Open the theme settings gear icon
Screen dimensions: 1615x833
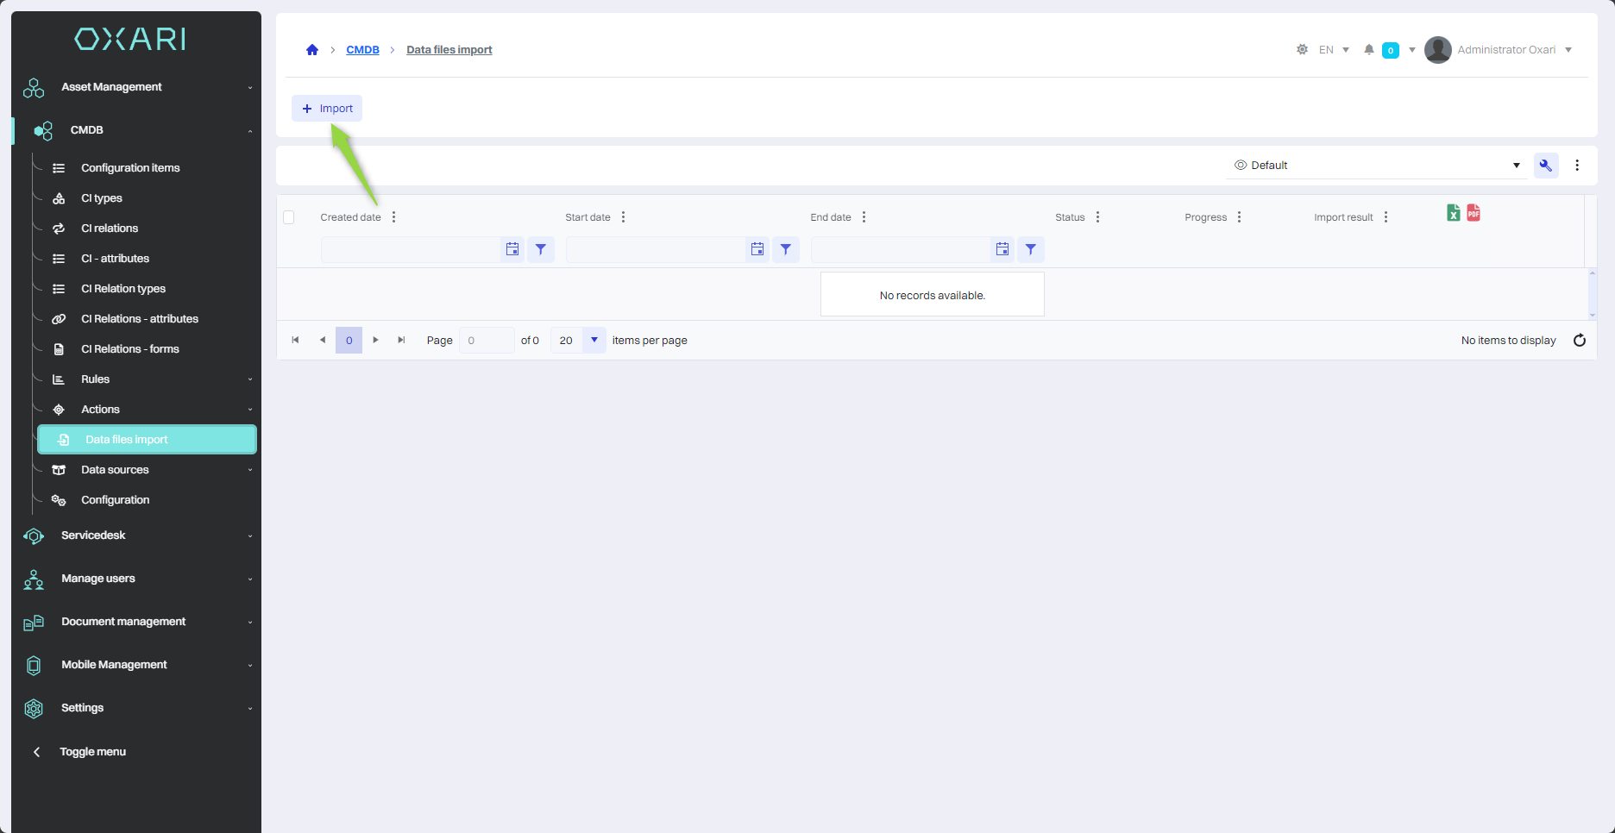tap(1302, 50)
